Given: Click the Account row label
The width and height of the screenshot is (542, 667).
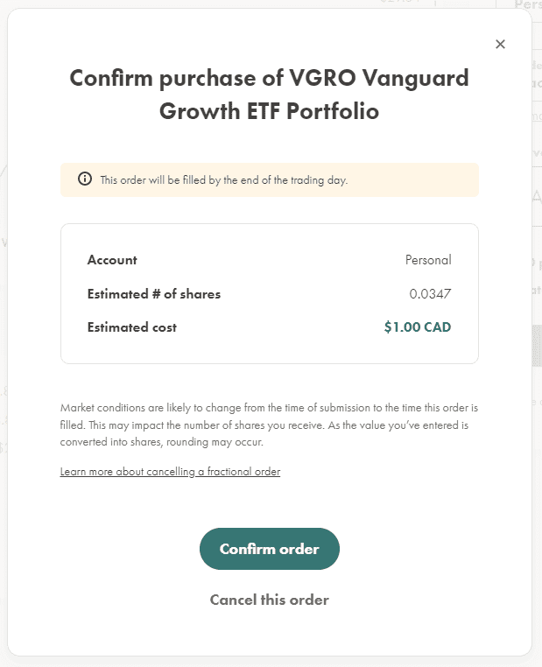Looking at the screenshot, I should pos(112,260).
